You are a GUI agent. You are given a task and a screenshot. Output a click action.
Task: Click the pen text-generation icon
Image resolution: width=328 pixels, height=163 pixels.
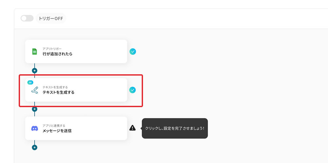35,90
